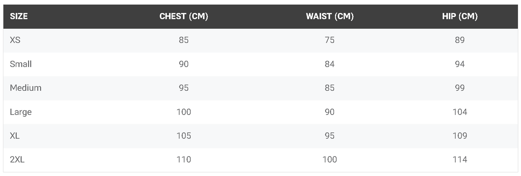Click the XS hip value 89
Screen dimensions: 521x176
tap(460, 40)
